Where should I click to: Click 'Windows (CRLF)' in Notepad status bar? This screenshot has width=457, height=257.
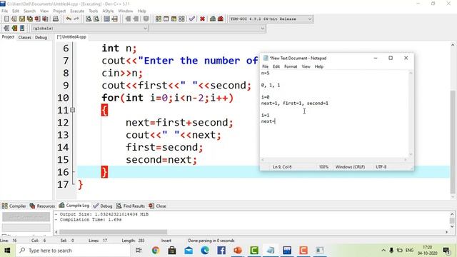pos(350,167)
